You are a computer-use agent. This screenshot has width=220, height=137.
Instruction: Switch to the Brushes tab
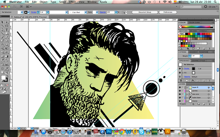(x=193, y=31)
